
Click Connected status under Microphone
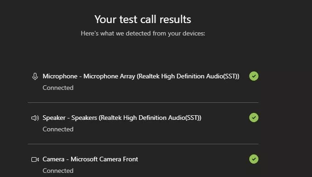click(x=58, y=88)
